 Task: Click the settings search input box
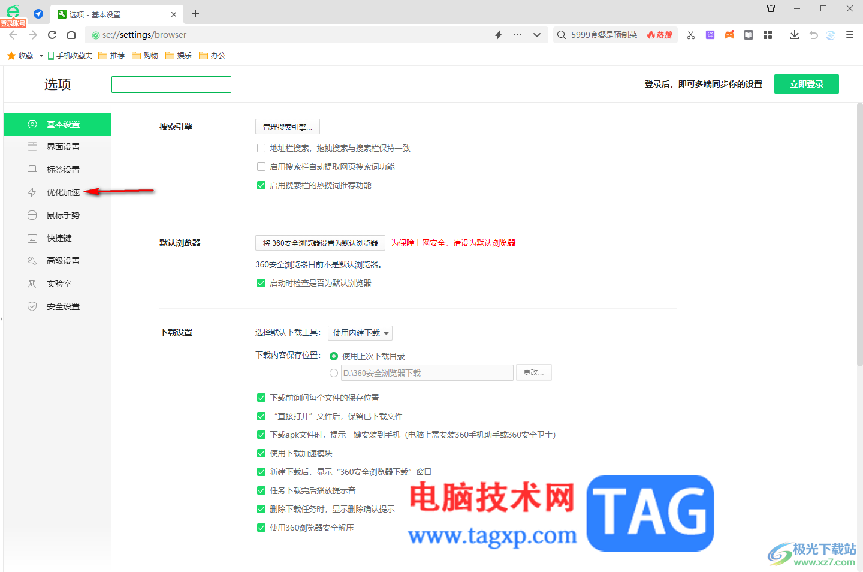click(x=171, y=85)
